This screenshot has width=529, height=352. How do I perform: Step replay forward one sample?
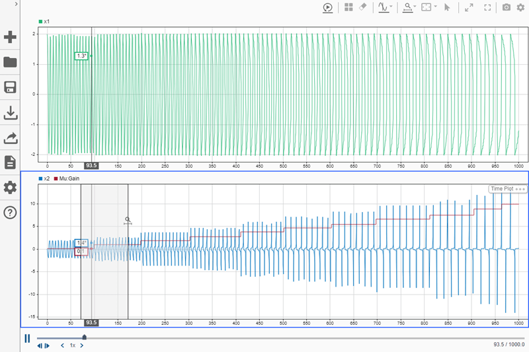tap(47, 345)
